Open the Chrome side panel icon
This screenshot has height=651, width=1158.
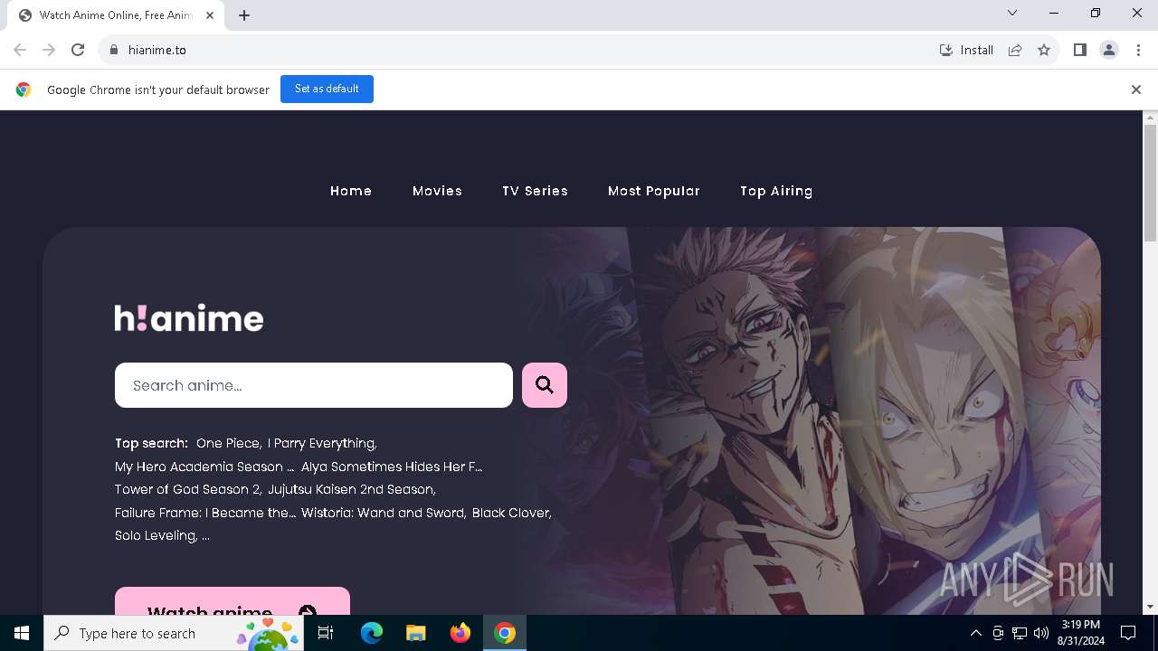click(1080, 50)
